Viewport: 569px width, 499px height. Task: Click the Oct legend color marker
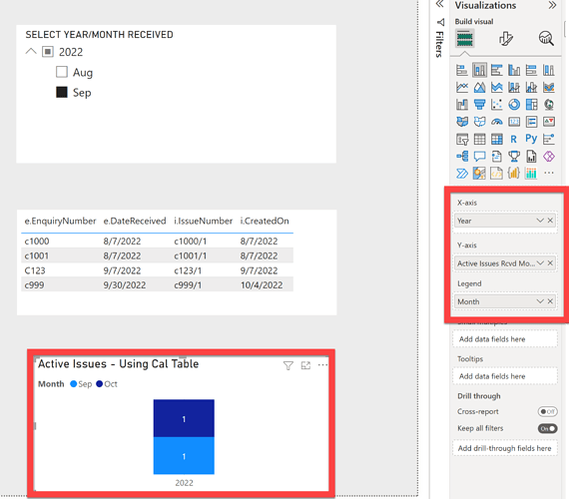pos(100,384)
